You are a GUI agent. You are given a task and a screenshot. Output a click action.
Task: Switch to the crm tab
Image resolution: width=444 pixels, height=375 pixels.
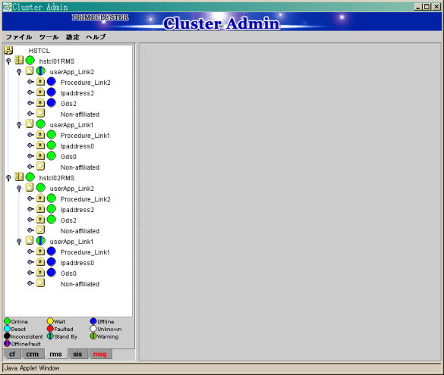[33, 354]
